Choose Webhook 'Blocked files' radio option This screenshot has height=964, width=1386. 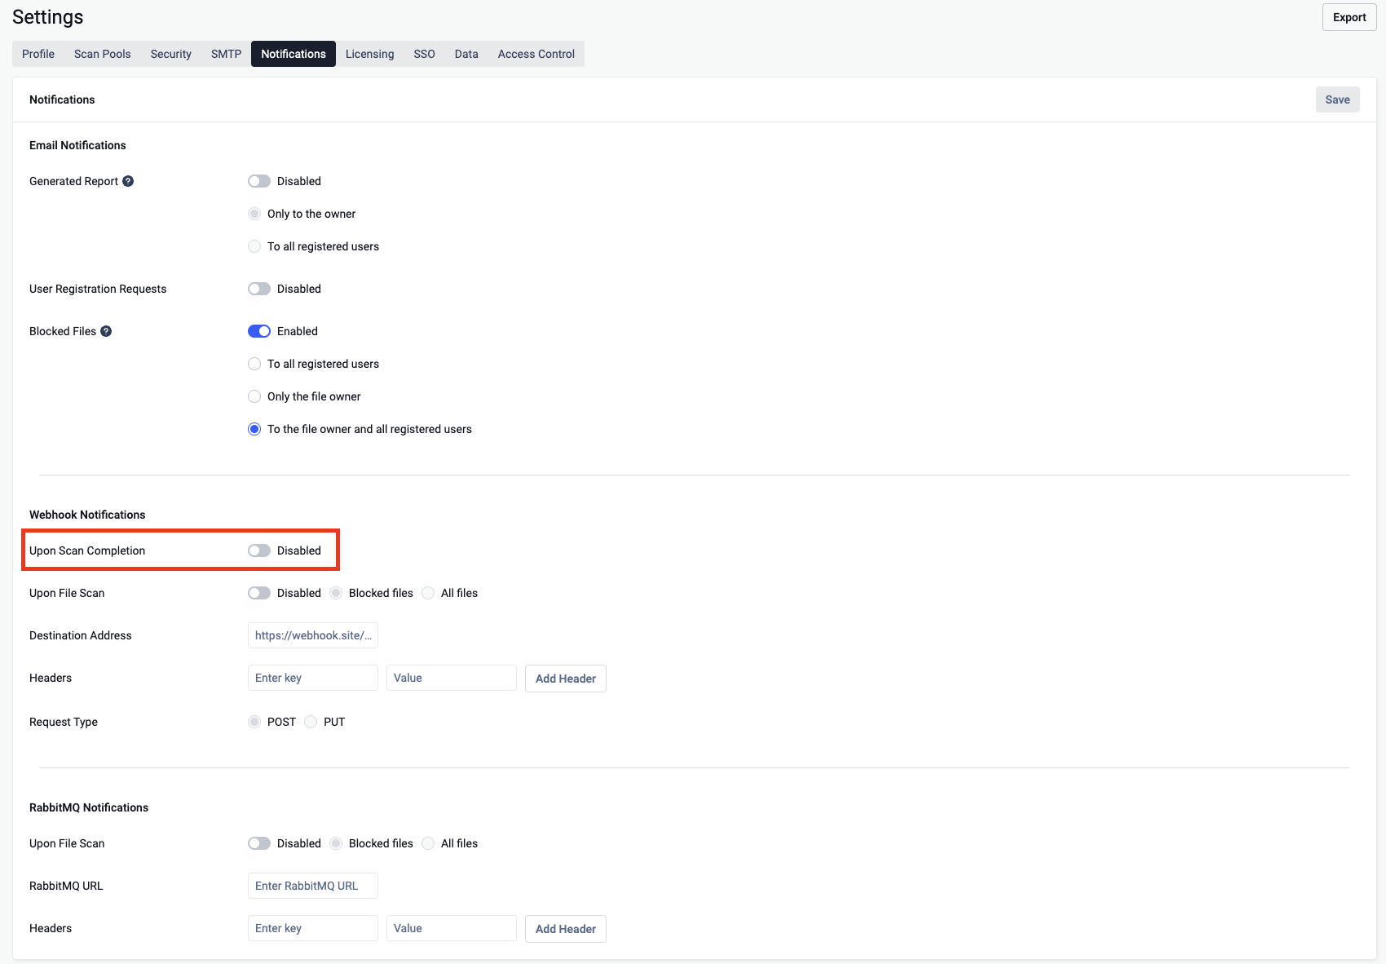point(336,593)
